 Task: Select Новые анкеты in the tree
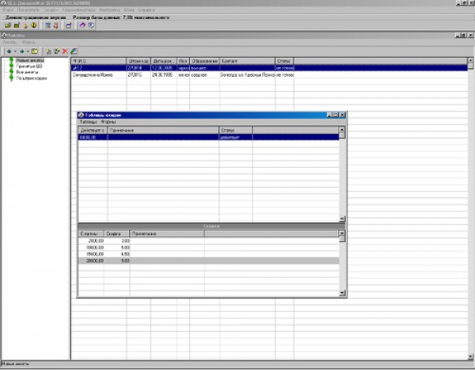tap(30, 60)
